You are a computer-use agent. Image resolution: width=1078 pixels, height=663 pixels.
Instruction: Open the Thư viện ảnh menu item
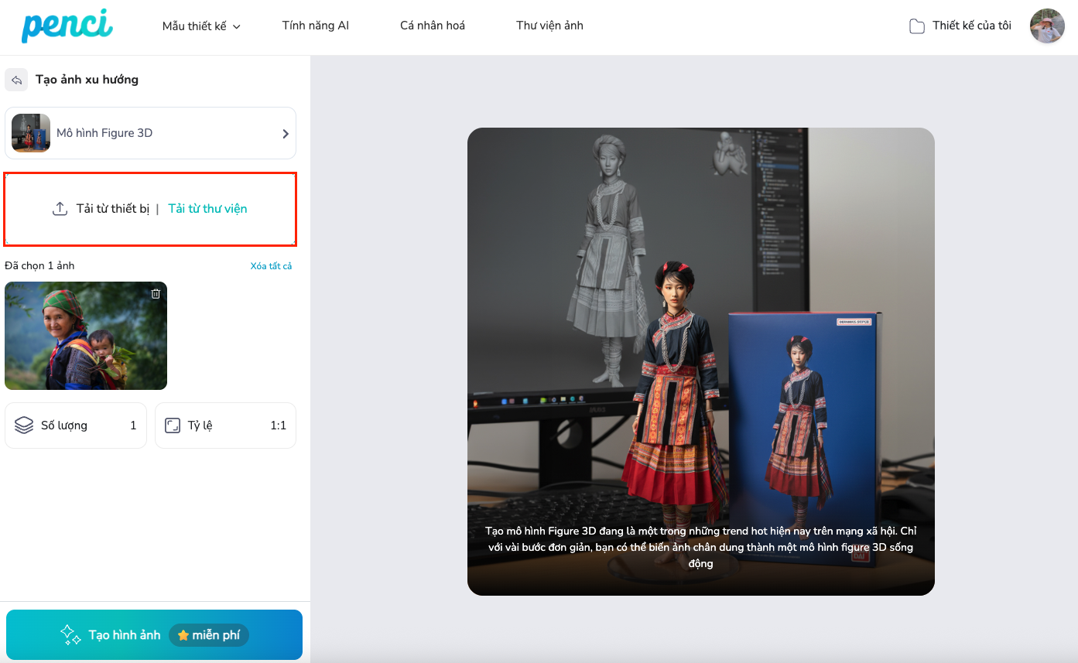click(x=549, y=26)
